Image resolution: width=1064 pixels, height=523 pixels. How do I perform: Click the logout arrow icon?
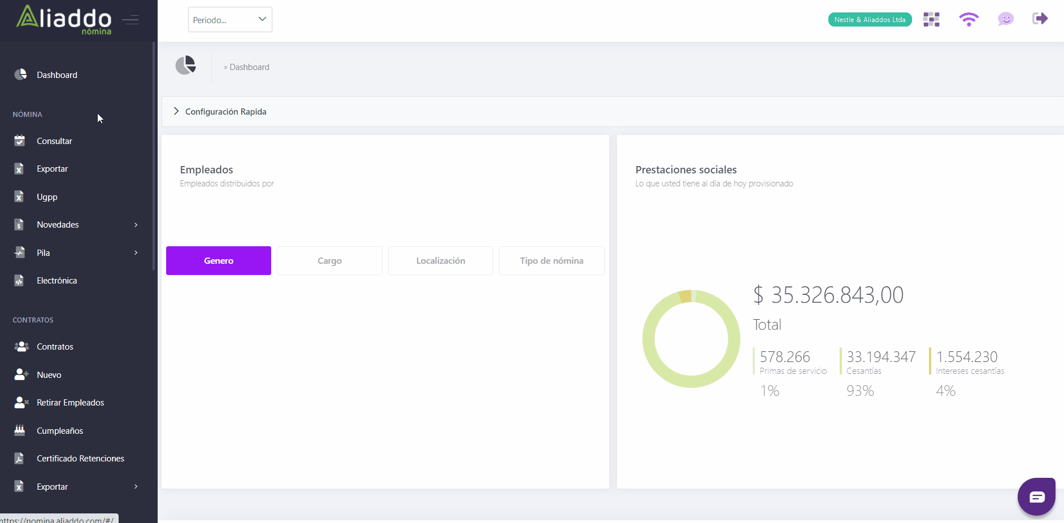click(x=1040, y=19)
